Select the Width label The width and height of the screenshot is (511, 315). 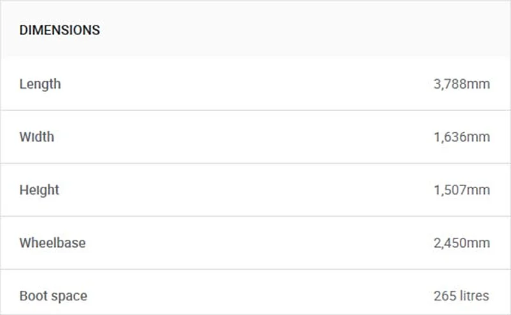36,136
